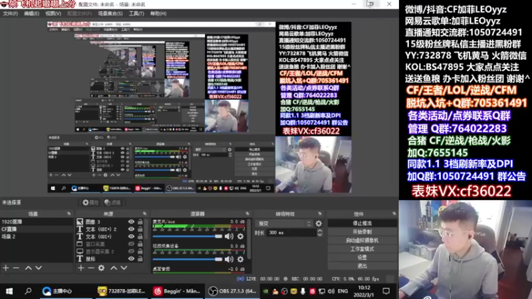Image resolution: width=532 pixels, height=299 pixels.
Task: Select the CF直播 scene
Action: 37,229
